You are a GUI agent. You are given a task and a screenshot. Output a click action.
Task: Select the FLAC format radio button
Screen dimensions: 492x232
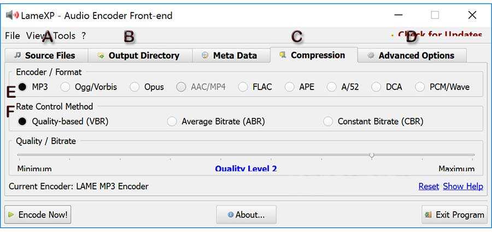point(243,87)
